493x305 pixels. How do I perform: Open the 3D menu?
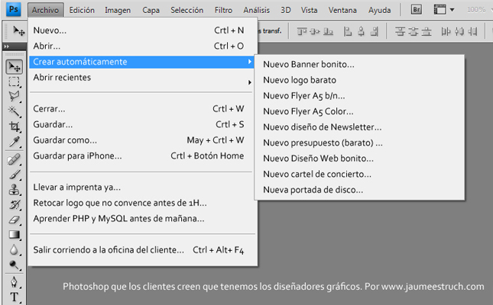pos(286,10)
